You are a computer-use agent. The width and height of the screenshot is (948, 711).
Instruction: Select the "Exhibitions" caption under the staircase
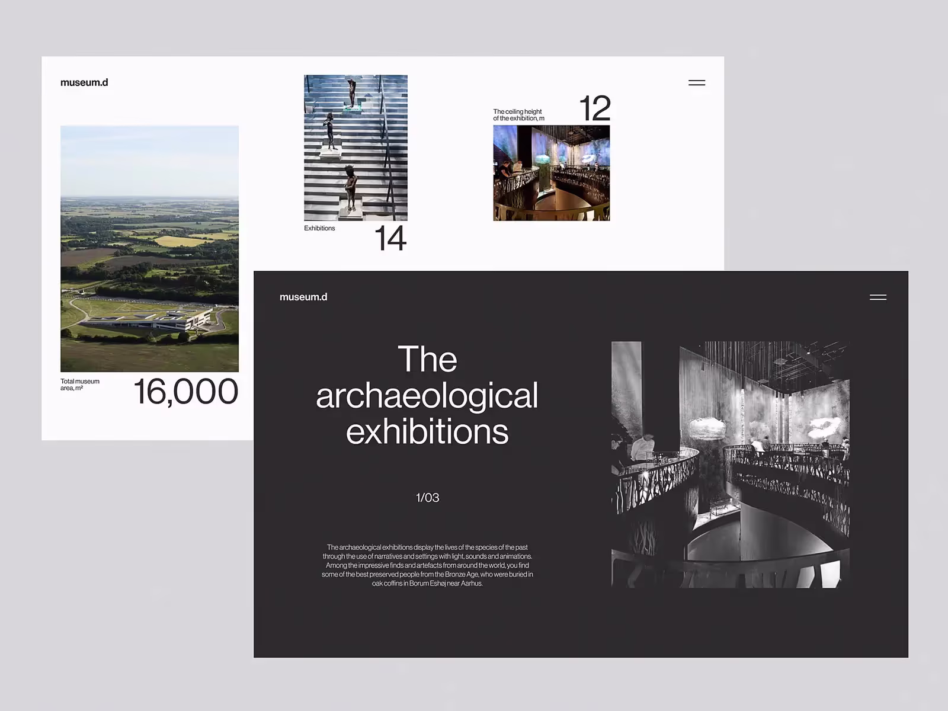(319, 228)
